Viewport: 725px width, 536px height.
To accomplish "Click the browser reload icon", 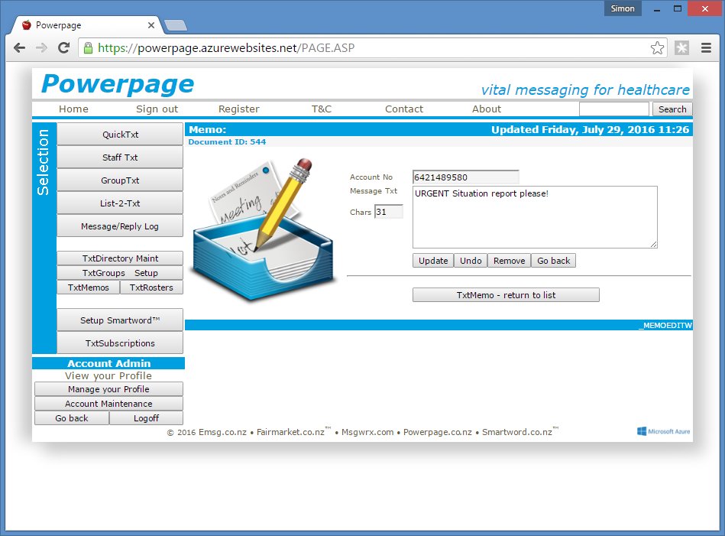I will (64, 48).
